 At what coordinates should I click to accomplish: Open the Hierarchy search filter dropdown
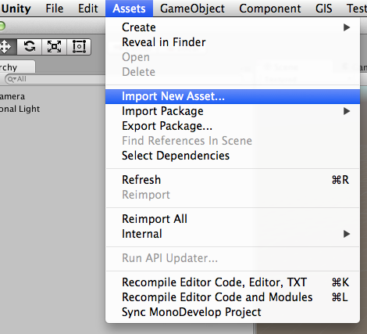point(11,79)
